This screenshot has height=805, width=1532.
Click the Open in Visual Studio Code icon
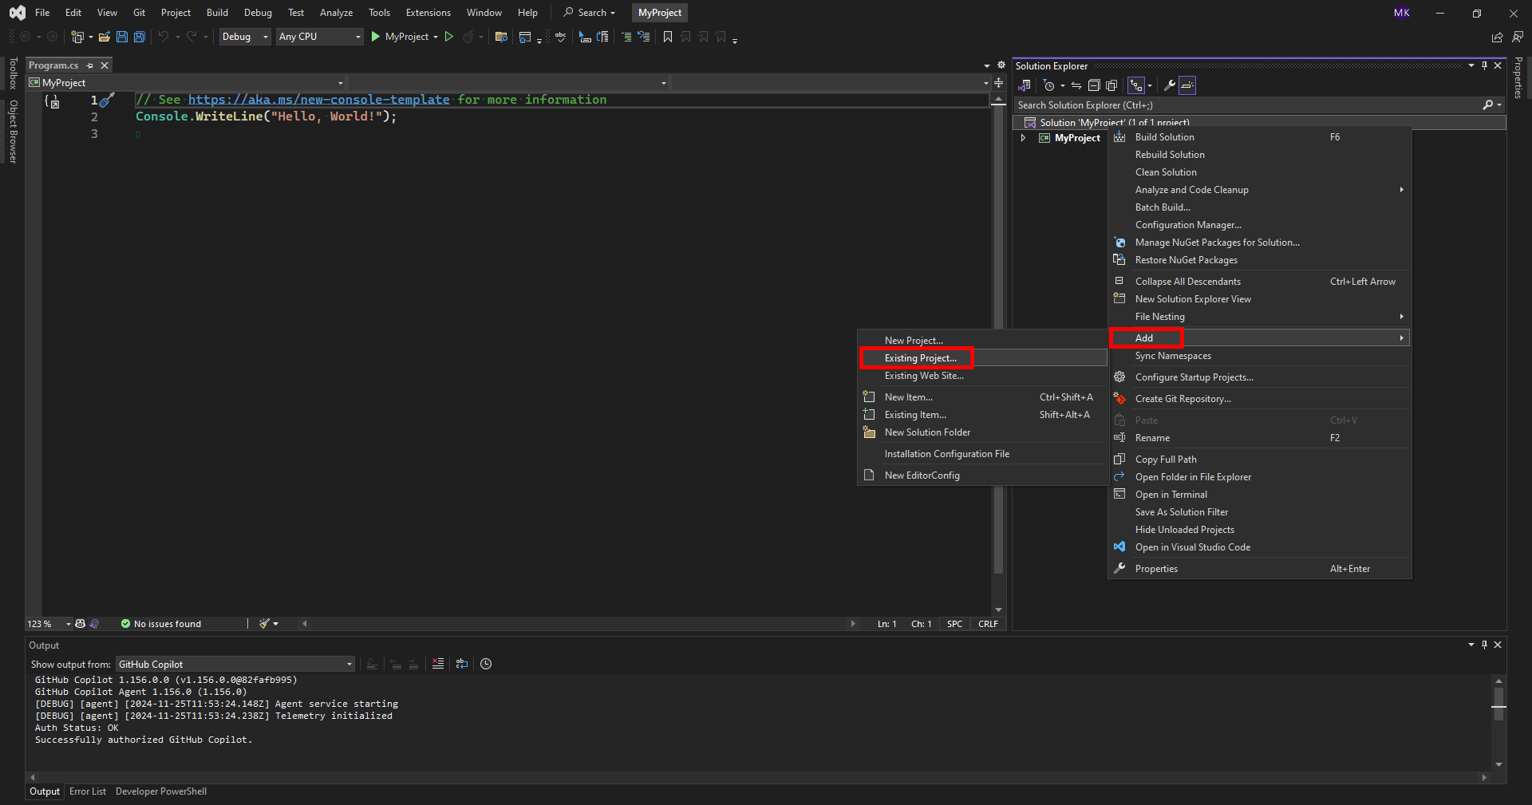coord(1119,547)
